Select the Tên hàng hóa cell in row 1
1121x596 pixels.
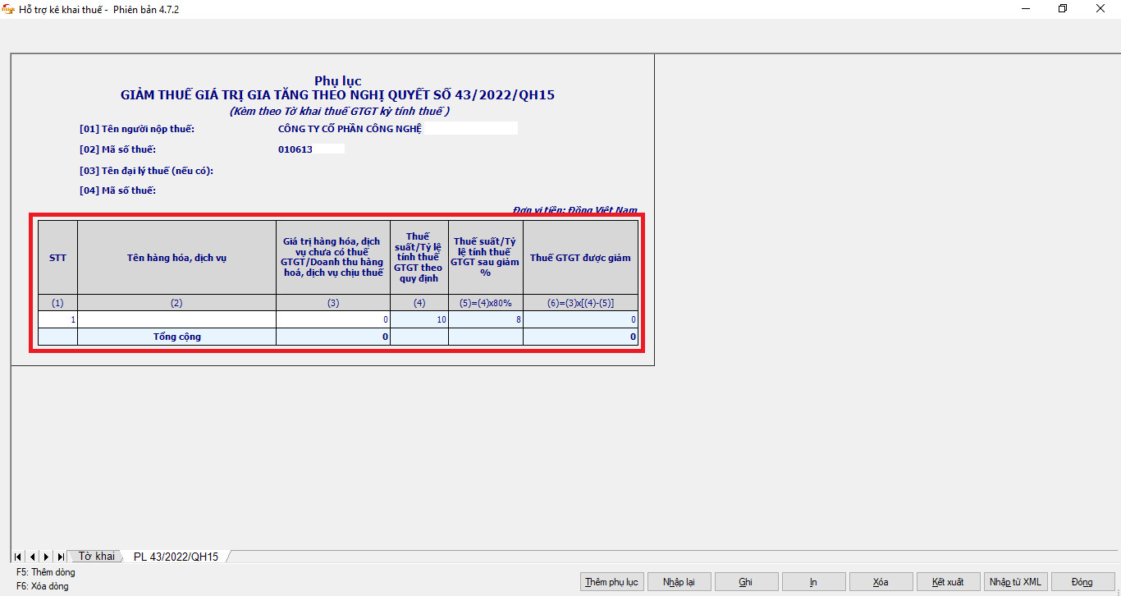[x=176, y=319]
